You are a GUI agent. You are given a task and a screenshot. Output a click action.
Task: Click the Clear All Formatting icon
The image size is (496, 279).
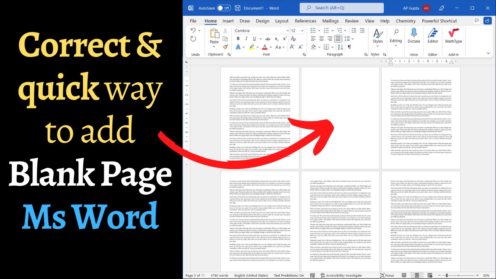[x=293, y=39]
